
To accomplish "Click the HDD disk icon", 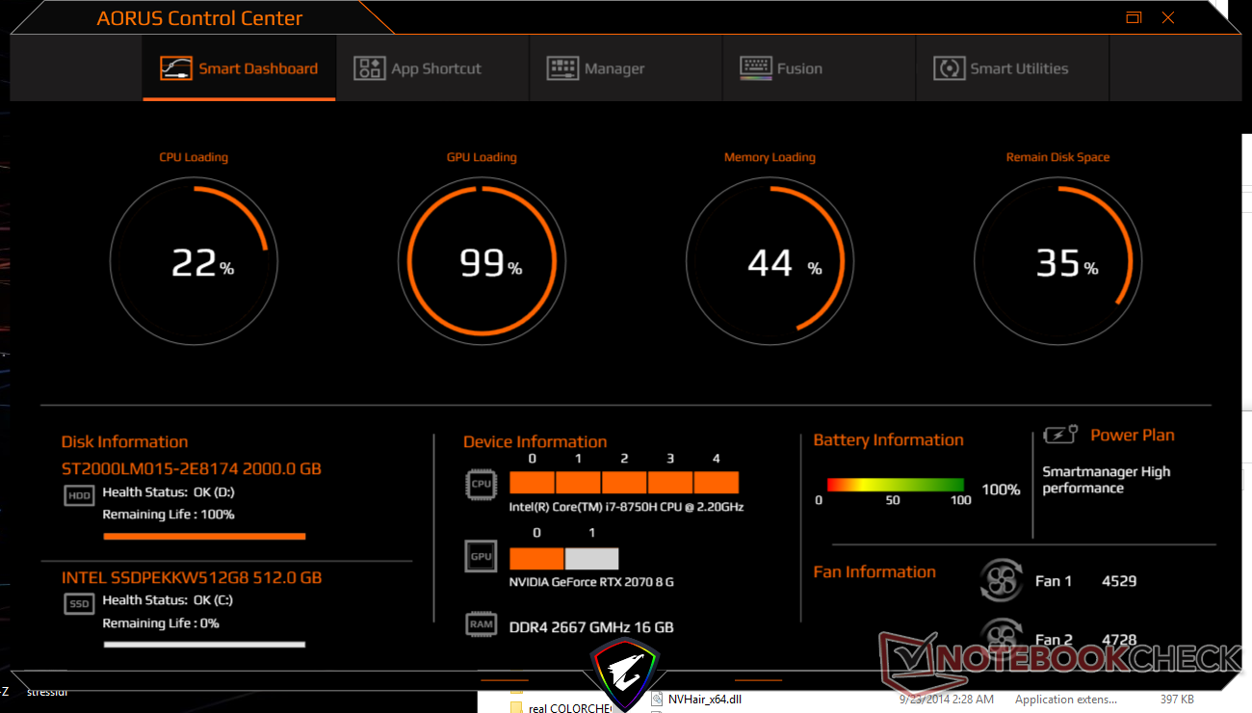I will 79,495.
